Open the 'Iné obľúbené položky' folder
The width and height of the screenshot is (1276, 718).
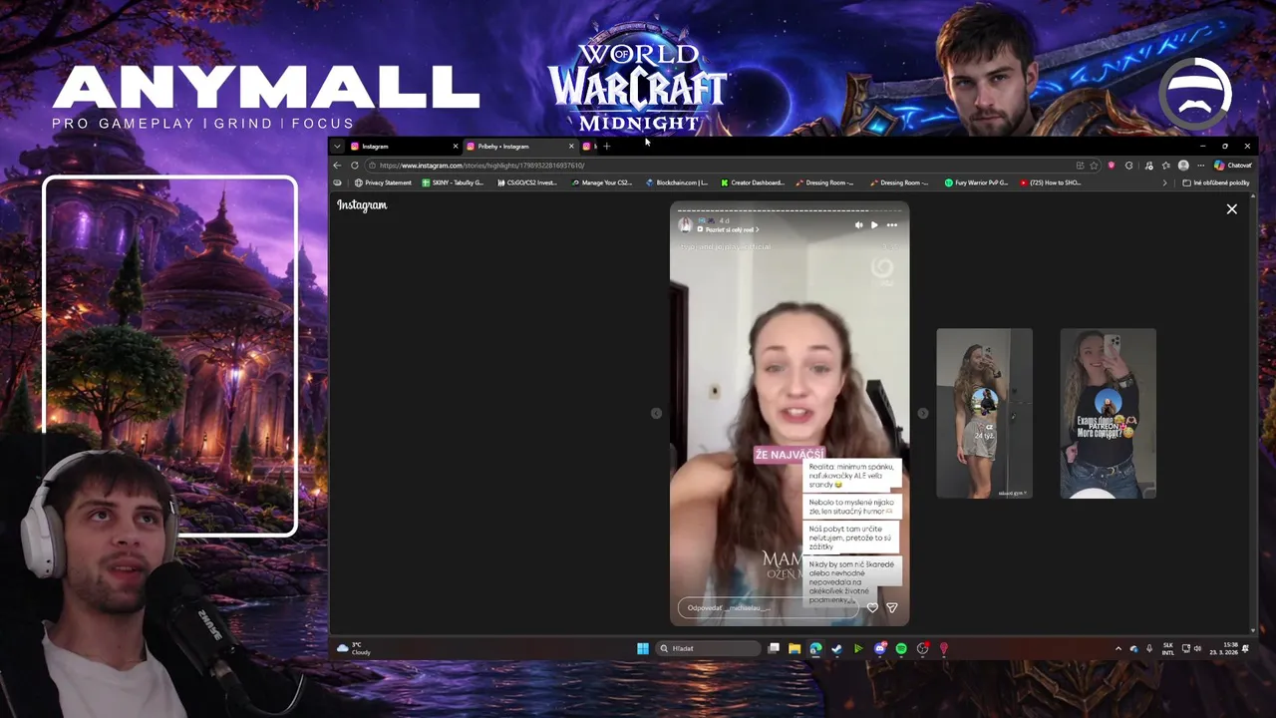[x=1216, y=183]
